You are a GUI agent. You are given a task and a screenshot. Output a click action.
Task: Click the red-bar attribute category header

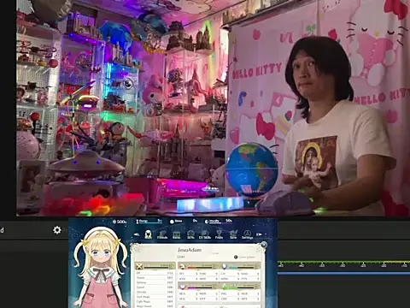click(x=198, y=266)
